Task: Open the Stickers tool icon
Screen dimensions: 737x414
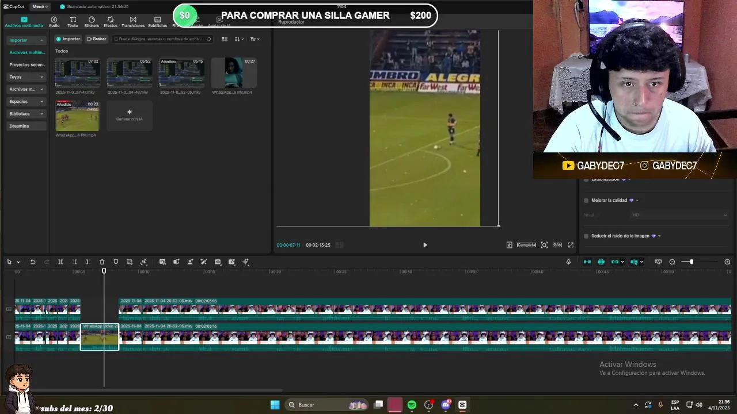Action: (x=92, y=22)
